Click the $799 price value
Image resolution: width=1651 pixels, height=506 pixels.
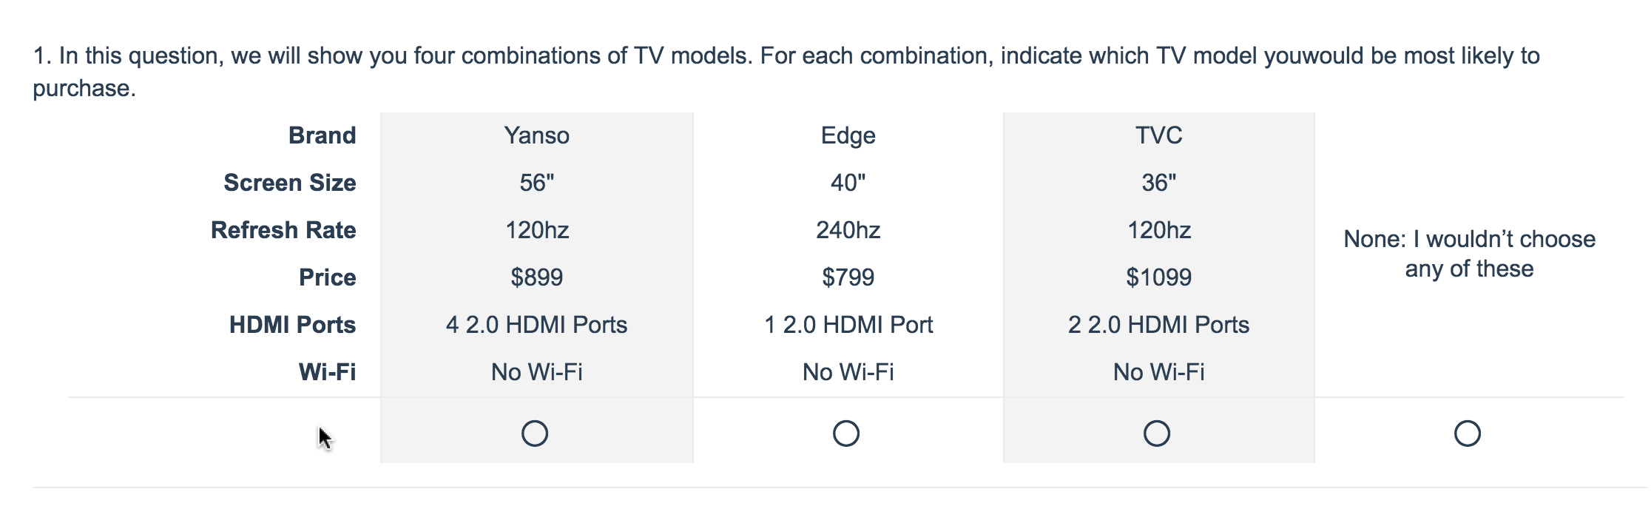[x=848, y=277]
